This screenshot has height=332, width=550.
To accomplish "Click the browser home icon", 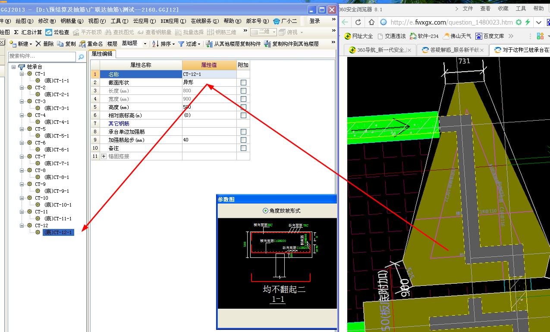I will pos(371,22).
